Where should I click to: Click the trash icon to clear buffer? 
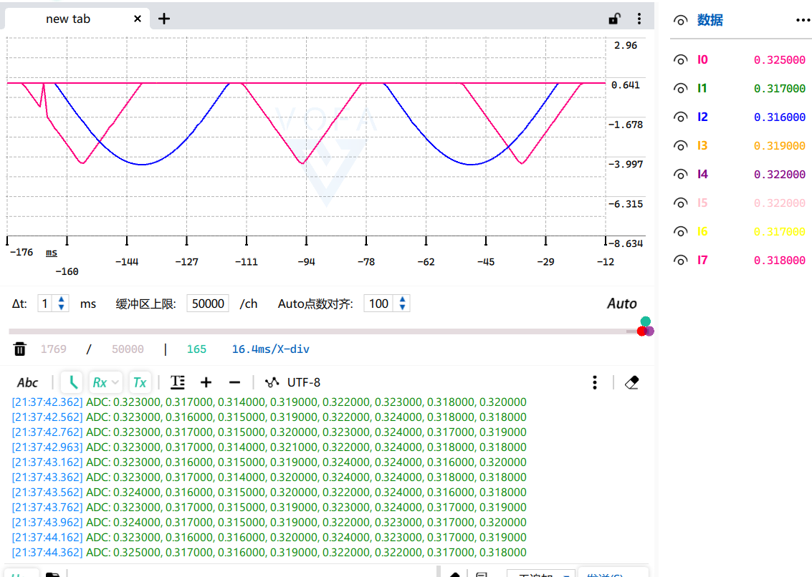point(19,349)
